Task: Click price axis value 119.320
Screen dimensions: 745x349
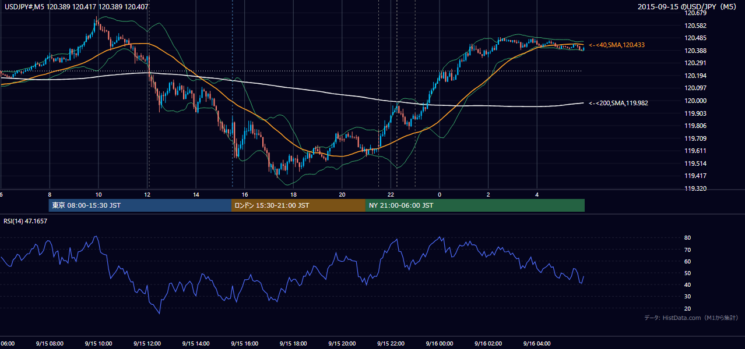Action: 695,188
